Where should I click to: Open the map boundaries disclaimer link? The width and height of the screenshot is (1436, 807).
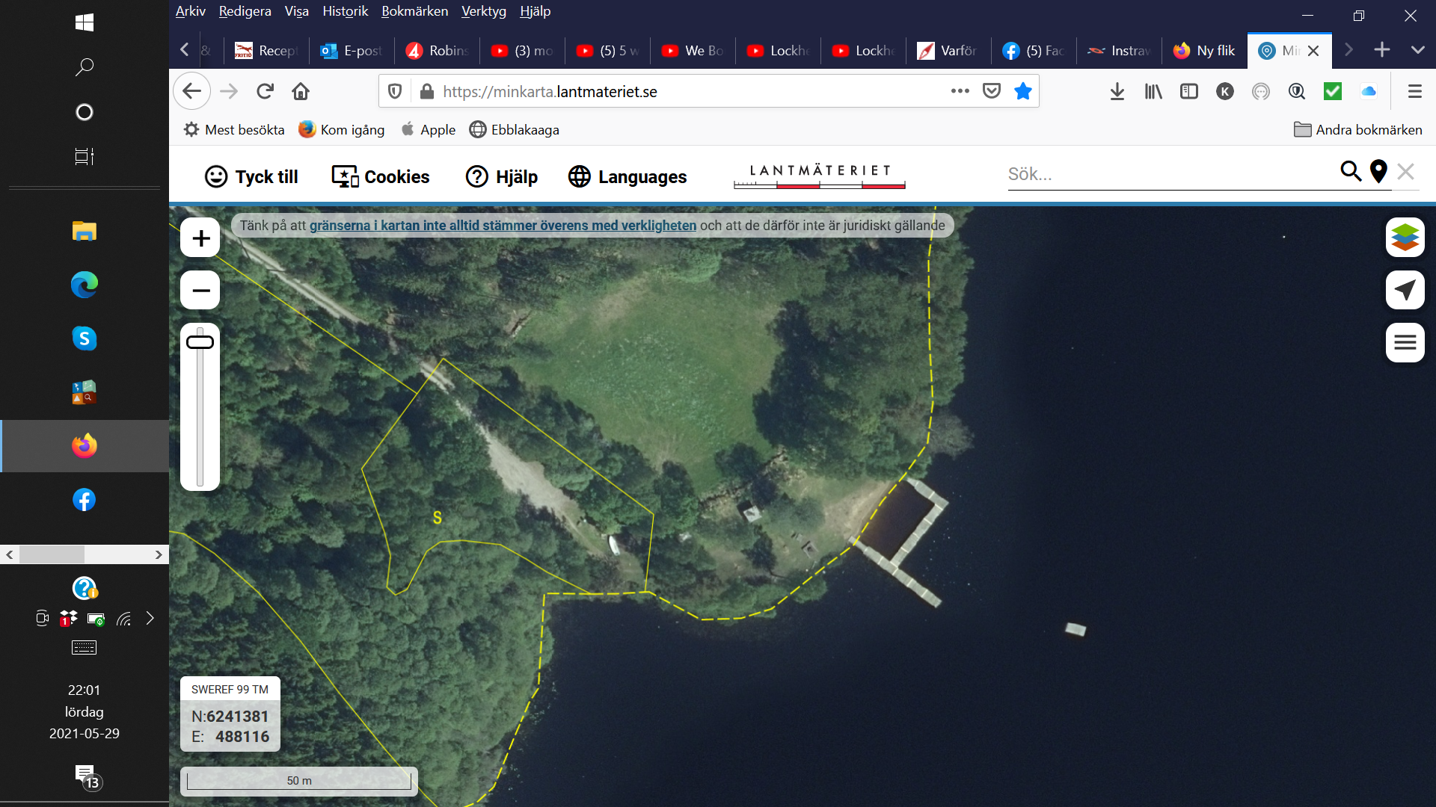coord(503,226)
